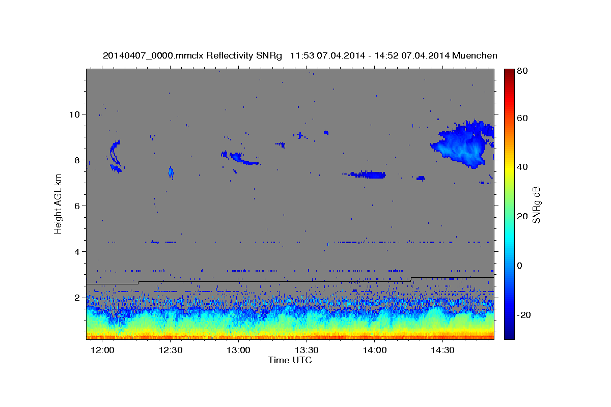Click the colorbar value label 60
This screenshot has height=407, width=611.
tap(522, 118)
